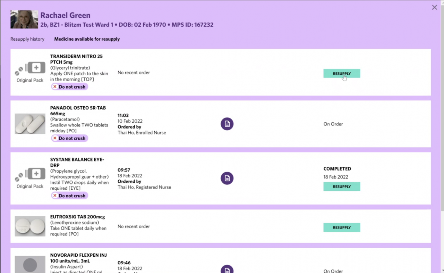Close the resupply dialog with X
The height and width of the screenshot is (273, 444).
[x=434, y=7]
